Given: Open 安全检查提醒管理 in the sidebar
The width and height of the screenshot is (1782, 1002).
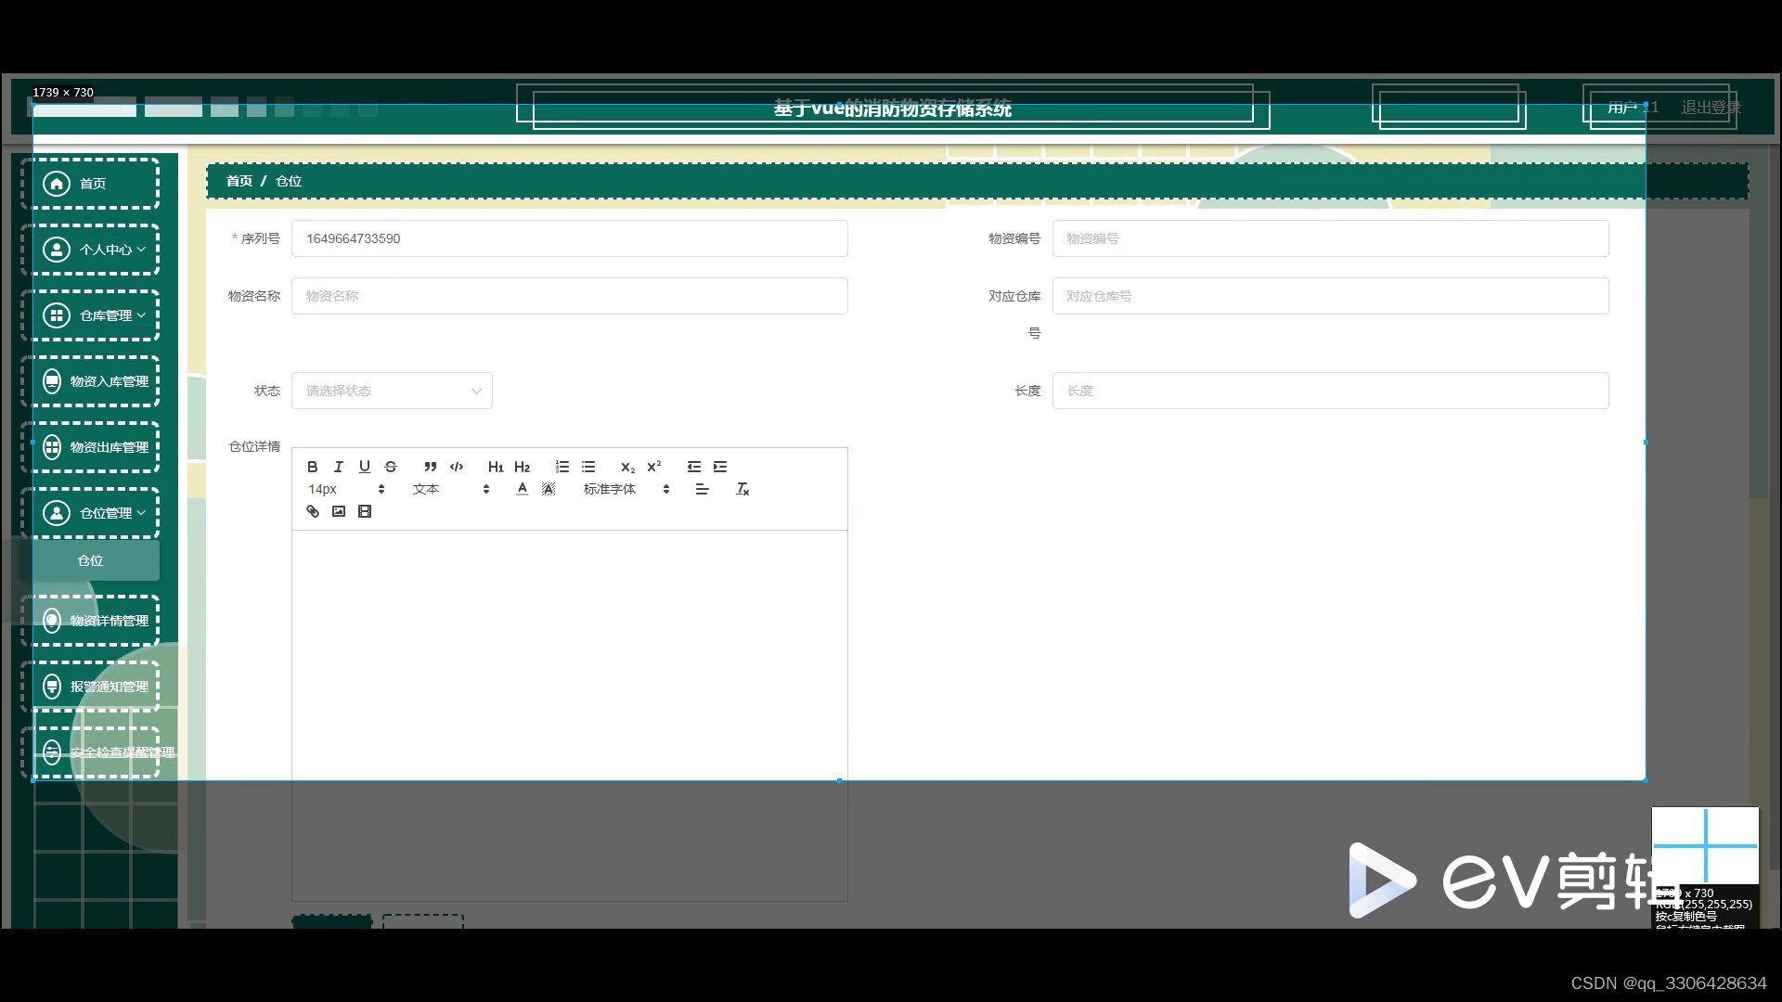Looking at the screenshot, I should click(x=91, y=752).
